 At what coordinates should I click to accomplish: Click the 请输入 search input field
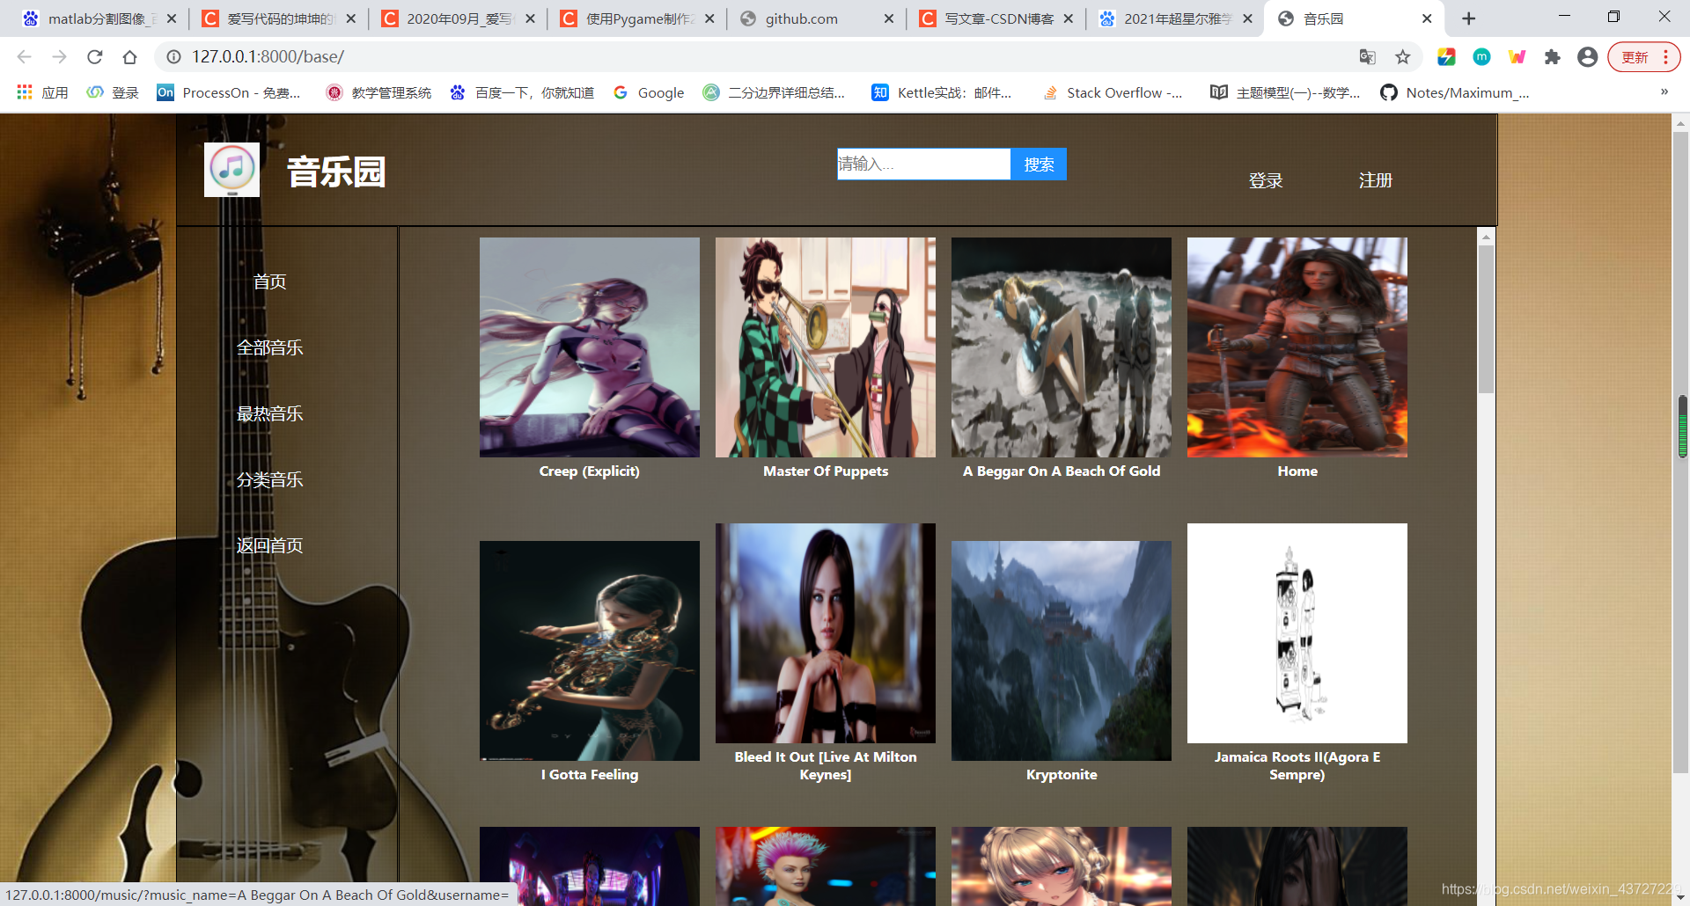pos(923,164)
